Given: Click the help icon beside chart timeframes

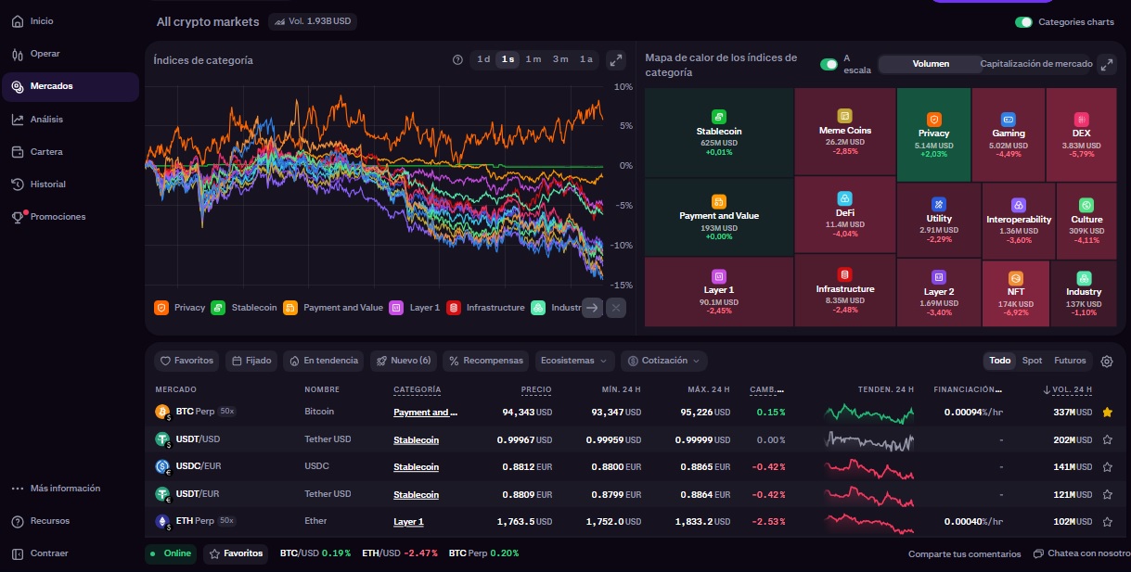Looking at the screenshot, I should pyautogui.click(x=457, y=60).
